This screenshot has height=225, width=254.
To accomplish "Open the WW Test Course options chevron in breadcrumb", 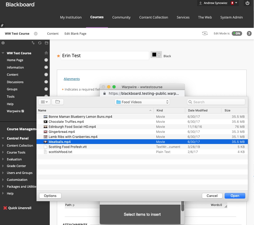I will click(36, 34).
